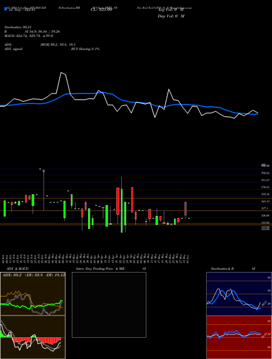
Task: Click the MACD histogram chart panel
Action: click(33, 337)
